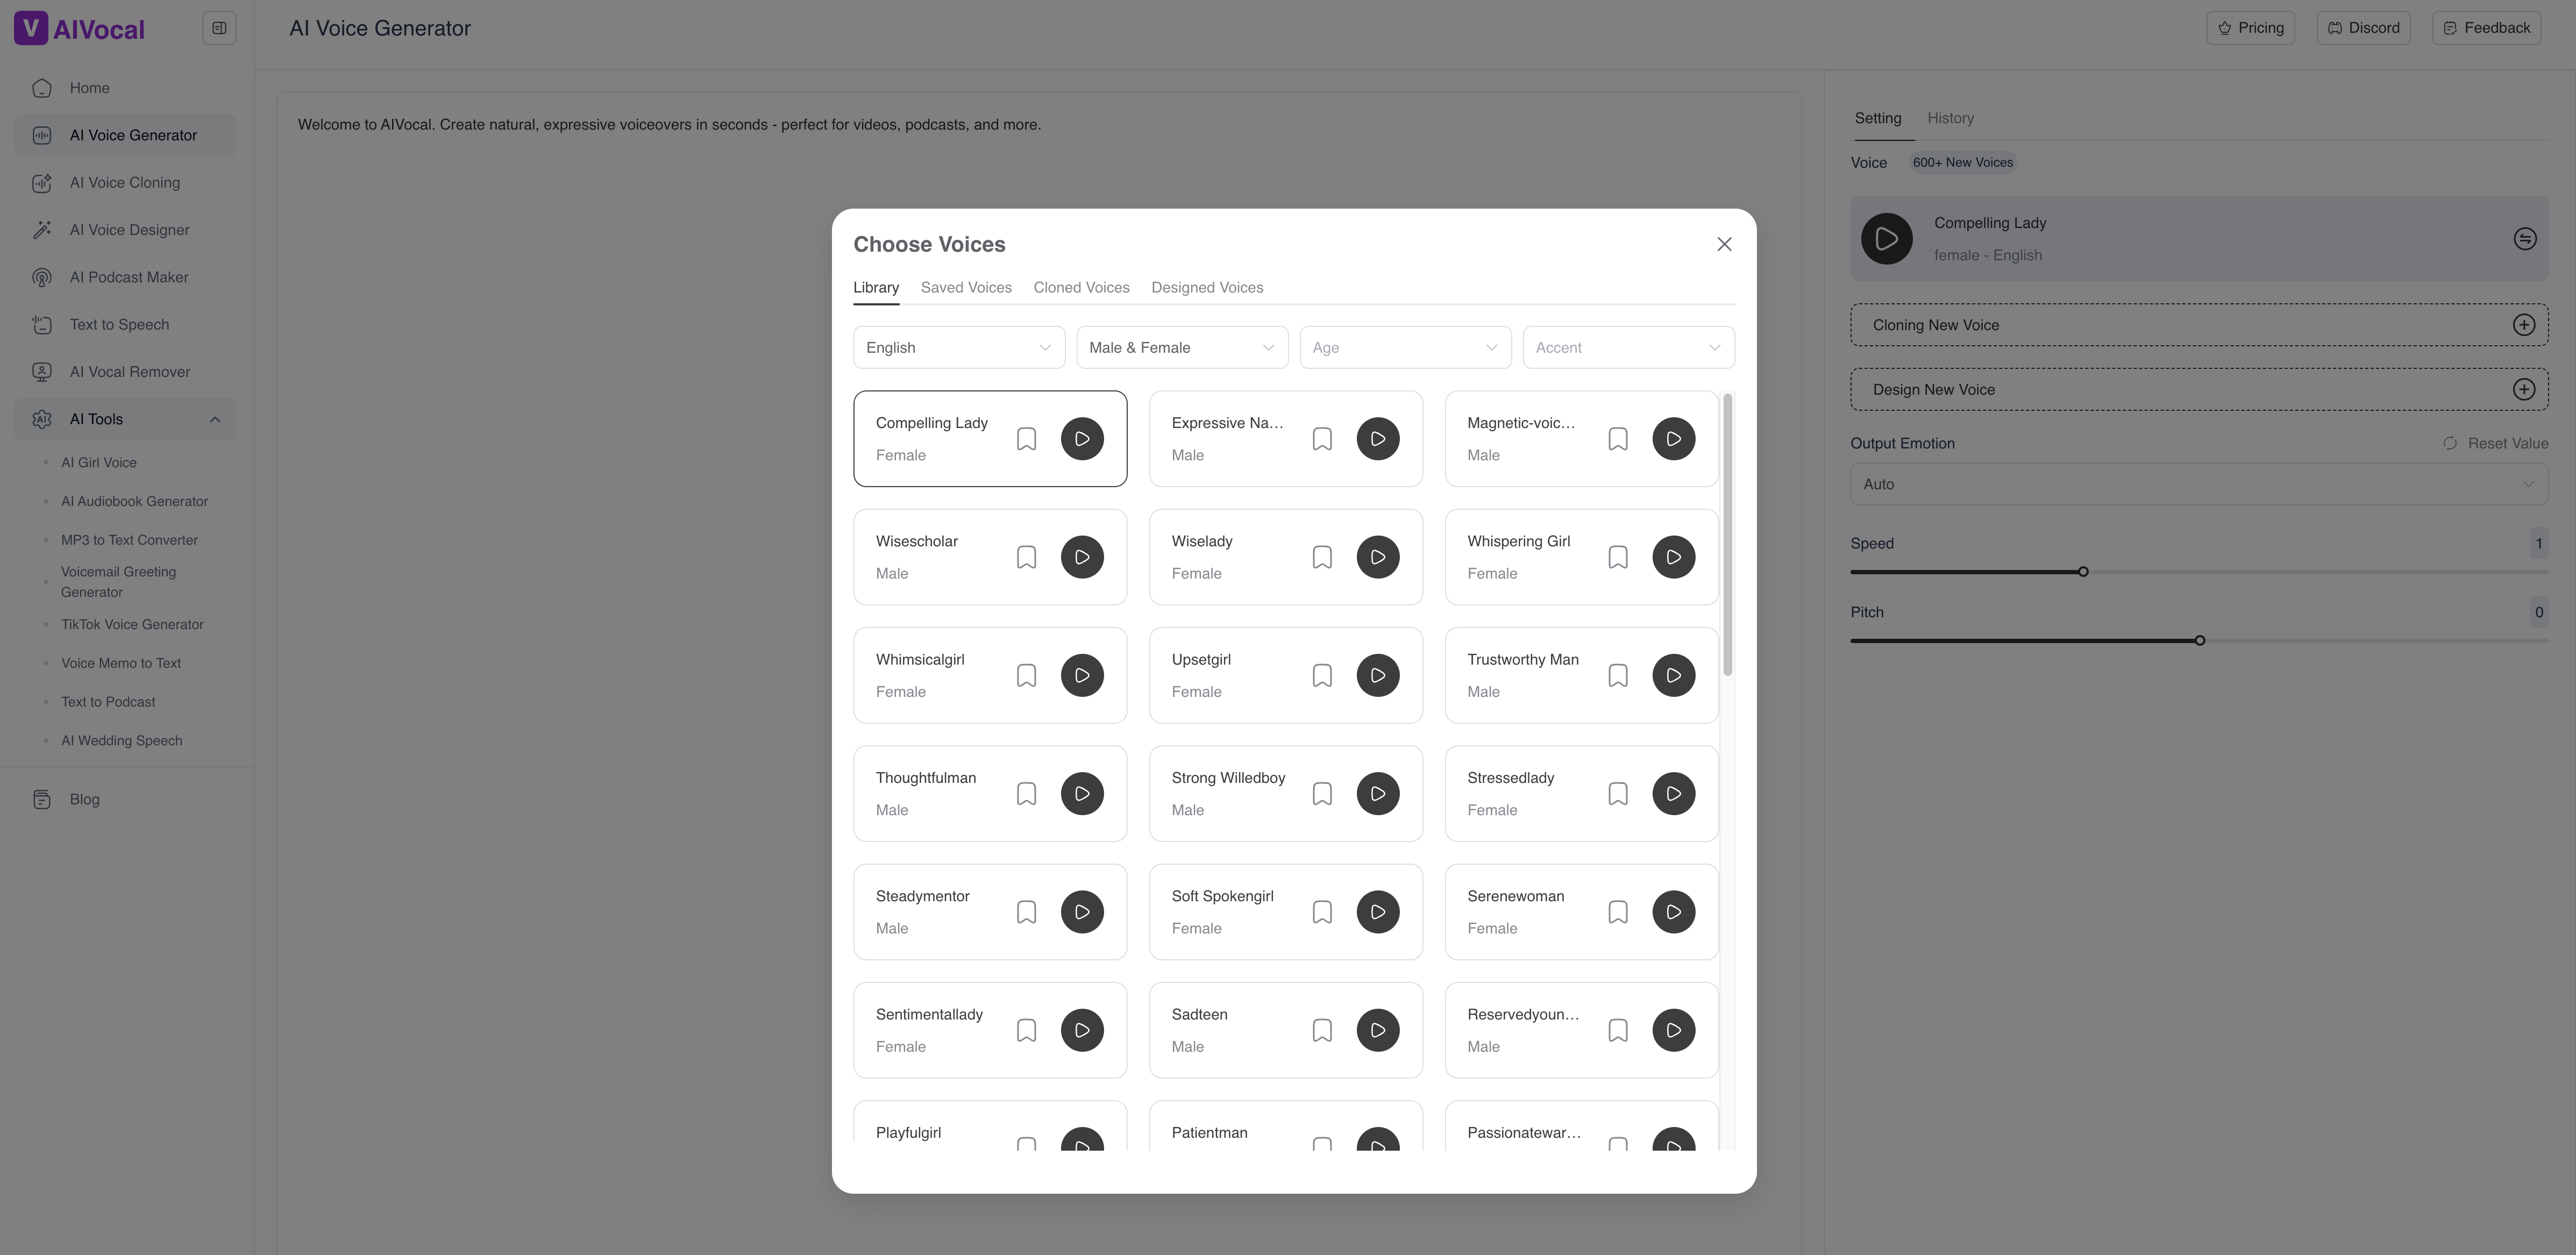Image resolution: width=2576 pixels, height=1255 pixels.
Task: Collapse the AI Tools sidebar section
Action: tap(214, 420)
